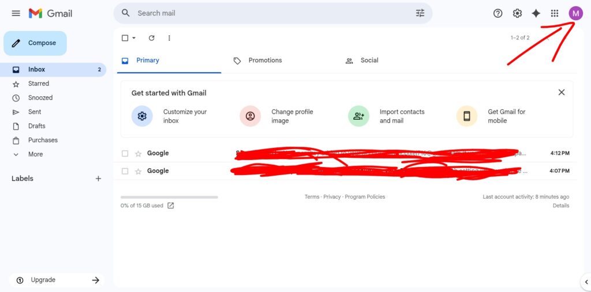Create a new label with plus icon
This screenshot has height=292, width=591.
point(98,179)
